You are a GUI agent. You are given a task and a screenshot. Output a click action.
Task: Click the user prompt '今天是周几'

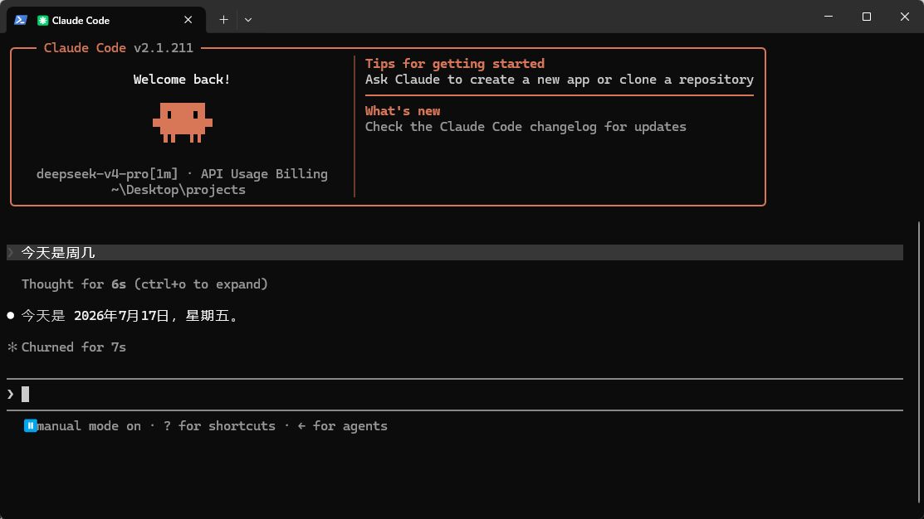coord(58,252)
